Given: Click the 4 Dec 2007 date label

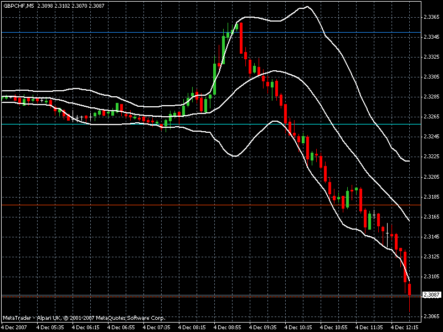Looking at the screenshot, I should click(17, 327).
